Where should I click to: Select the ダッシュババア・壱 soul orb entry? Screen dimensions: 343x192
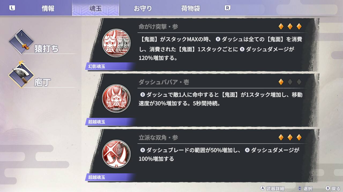[202, 100]
